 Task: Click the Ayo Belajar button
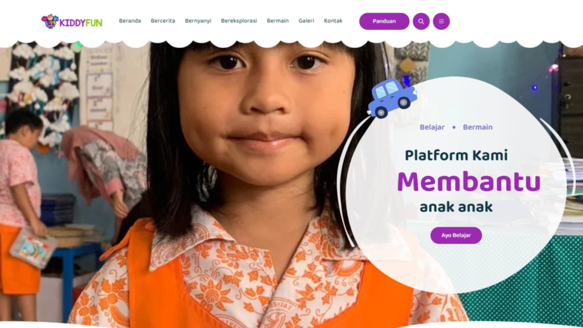456,235
